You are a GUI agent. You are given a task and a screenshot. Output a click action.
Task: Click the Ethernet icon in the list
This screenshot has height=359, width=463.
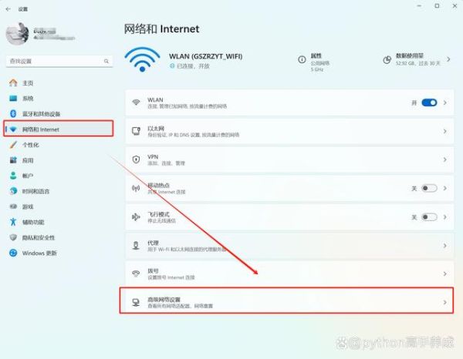[136, 131]
